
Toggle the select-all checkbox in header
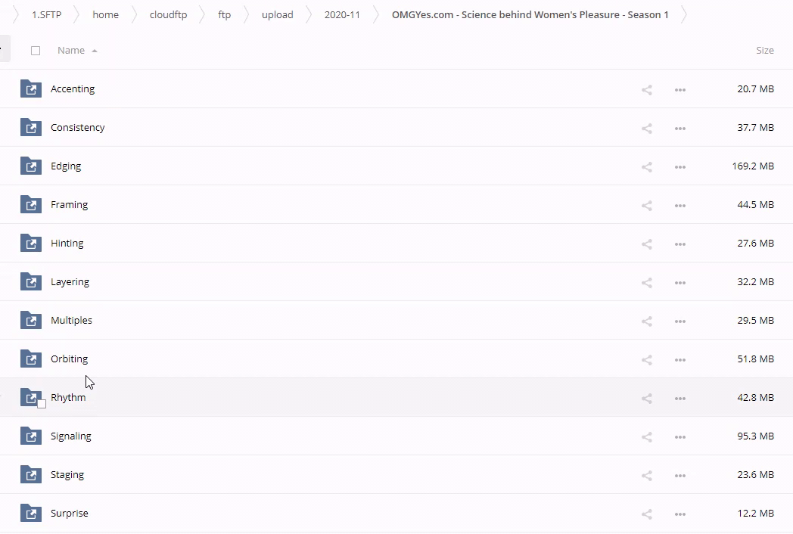tap(36, 51)
